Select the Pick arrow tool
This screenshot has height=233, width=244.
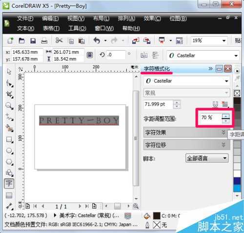[9, 72]
